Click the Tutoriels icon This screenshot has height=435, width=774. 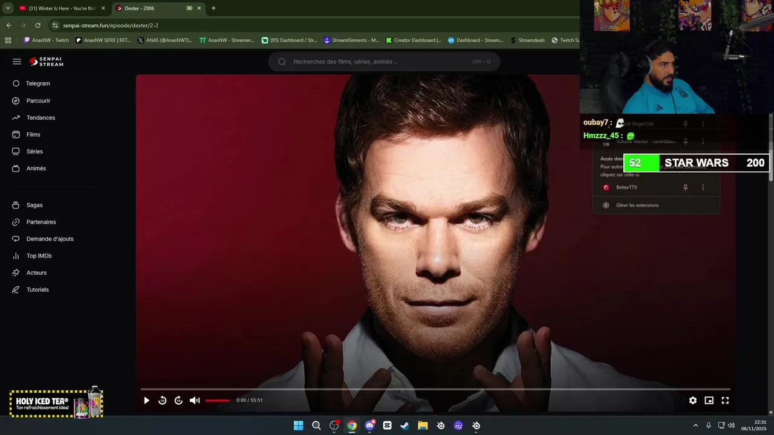pyautogui.click(x=16, y=290)
